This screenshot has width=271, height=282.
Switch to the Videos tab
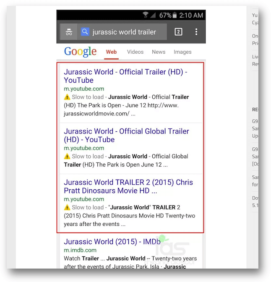pos(135,52)
